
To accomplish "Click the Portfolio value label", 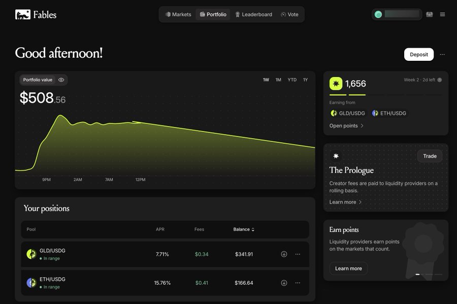I will coord(38,80).
